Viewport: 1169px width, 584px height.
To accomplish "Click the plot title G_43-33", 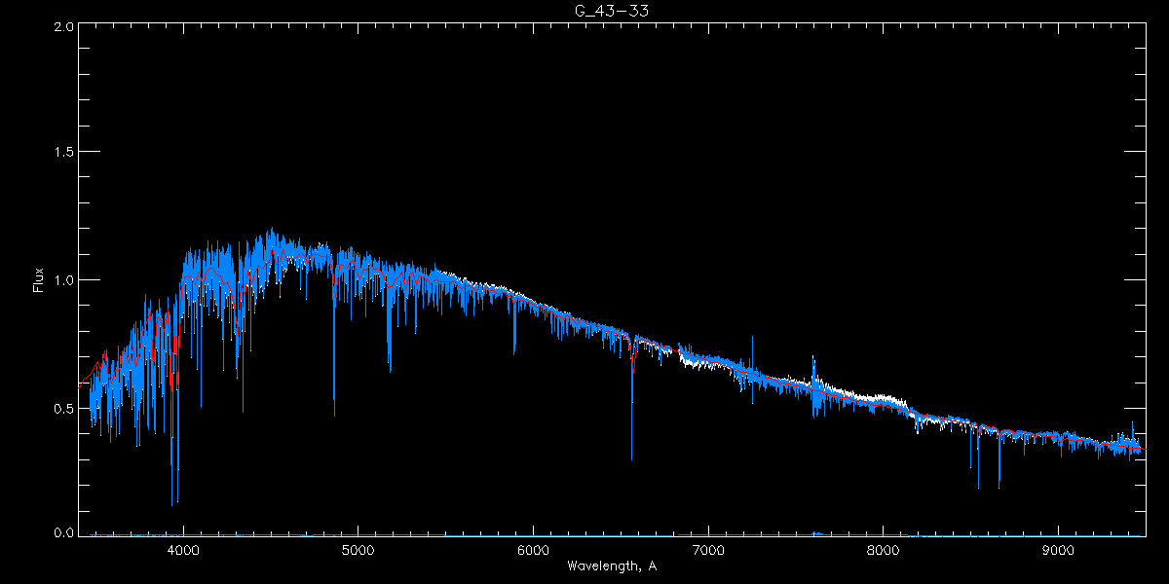I will tap(611, 11).
